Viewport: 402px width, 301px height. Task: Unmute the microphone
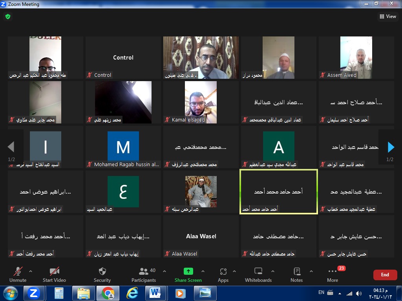[x=18, y=274]
